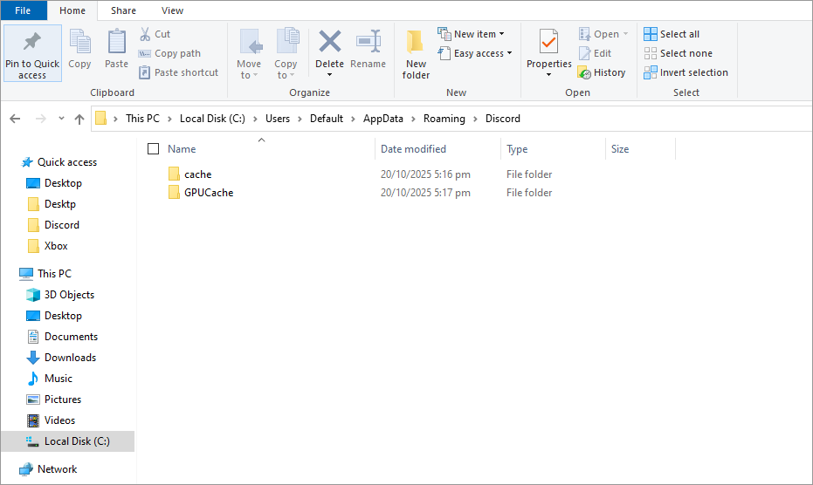Click the Forward navigation arrow
Screen dimensions: 813x485
coord(40,119)
